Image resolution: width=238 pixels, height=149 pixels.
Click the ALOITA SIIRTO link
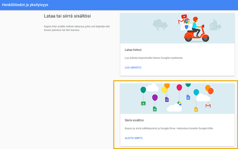(134, 138)
